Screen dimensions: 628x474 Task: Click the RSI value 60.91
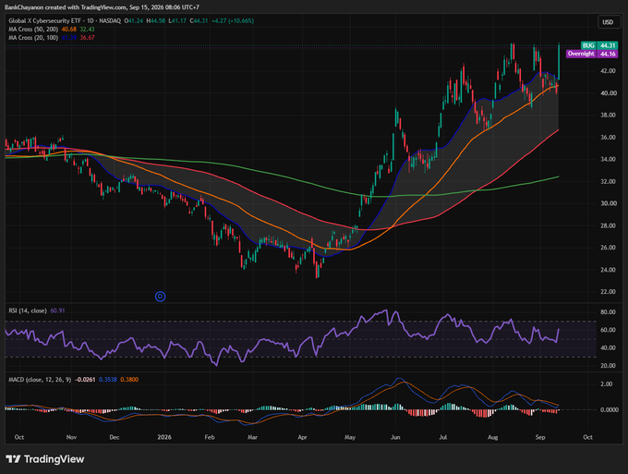pos(57,310)
